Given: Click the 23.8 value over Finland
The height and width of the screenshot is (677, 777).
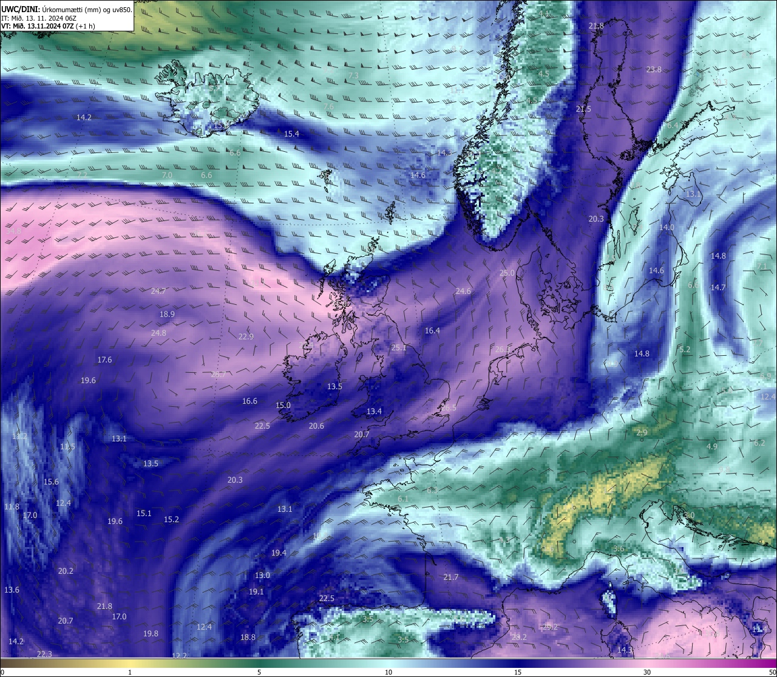Looking at the screenshot, I should pyautogui.click(x=654, y=70).
